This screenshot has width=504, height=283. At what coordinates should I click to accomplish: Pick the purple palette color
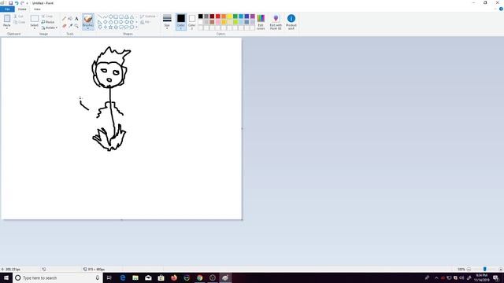click(253, 17)
